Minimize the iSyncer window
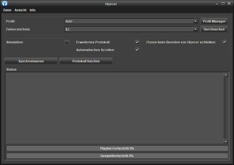The height and width of the screenshot is (165, 234). 217,4
